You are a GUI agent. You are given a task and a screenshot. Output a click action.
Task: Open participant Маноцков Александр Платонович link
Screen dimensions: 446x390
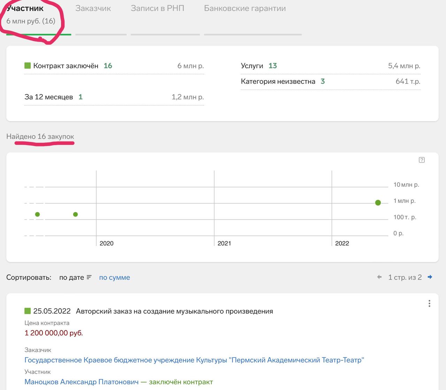[82, 382]
